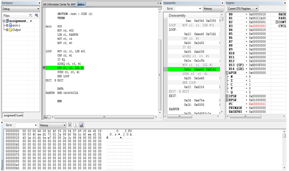Click the current-instruction arrow in the editor margin
The width and height of the screenshot is (289, 171).
(44, 68)
